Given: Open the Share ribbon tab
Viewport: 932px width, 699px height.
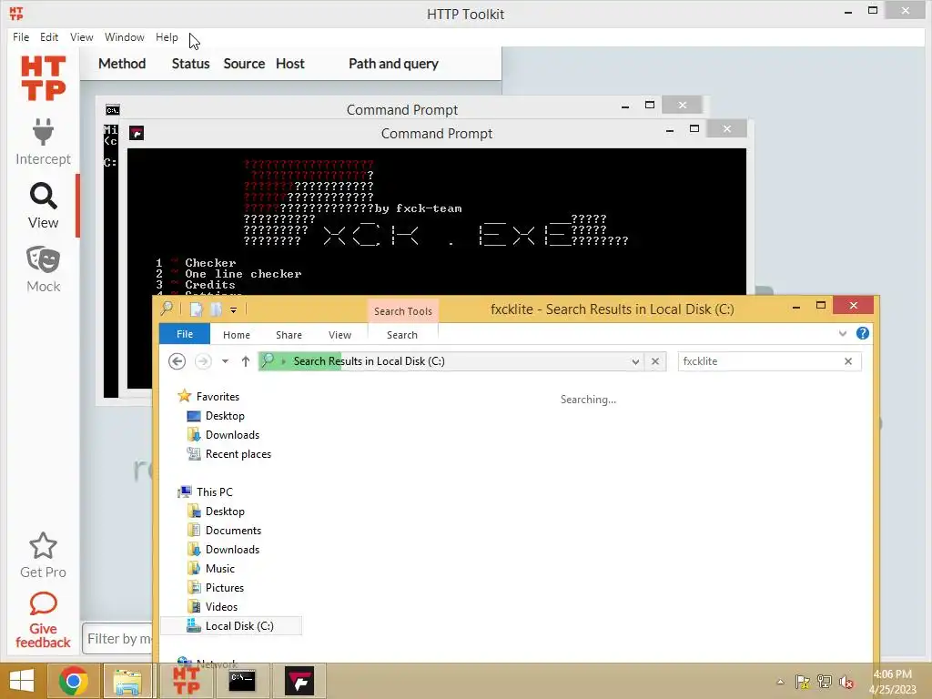Looking at the screenshot, I should click(x=289, y=335).
